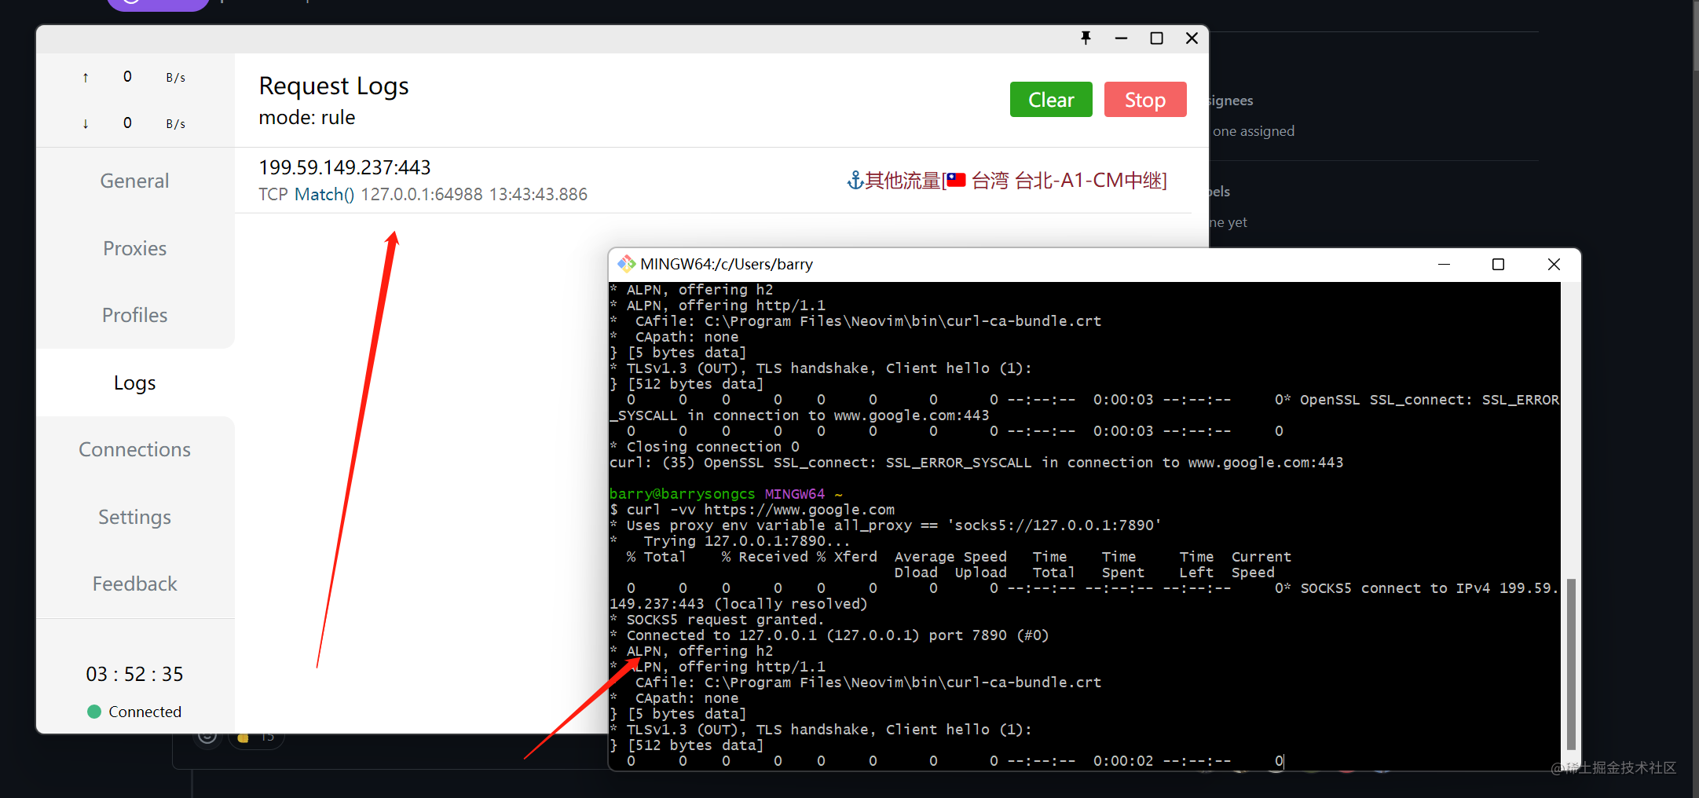
Task: Open Settings from the sidebar
Action: 134,517
